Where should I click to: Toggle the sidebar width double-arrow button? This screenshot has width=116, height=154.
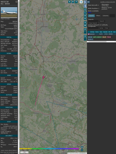[88, 2]
